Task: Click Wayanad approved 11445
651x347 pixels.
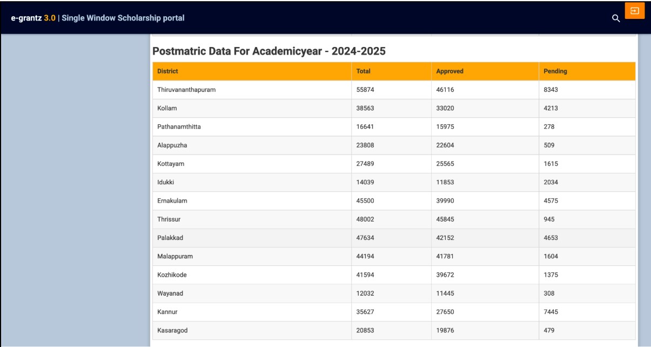Action: click(x=445, y=293)
